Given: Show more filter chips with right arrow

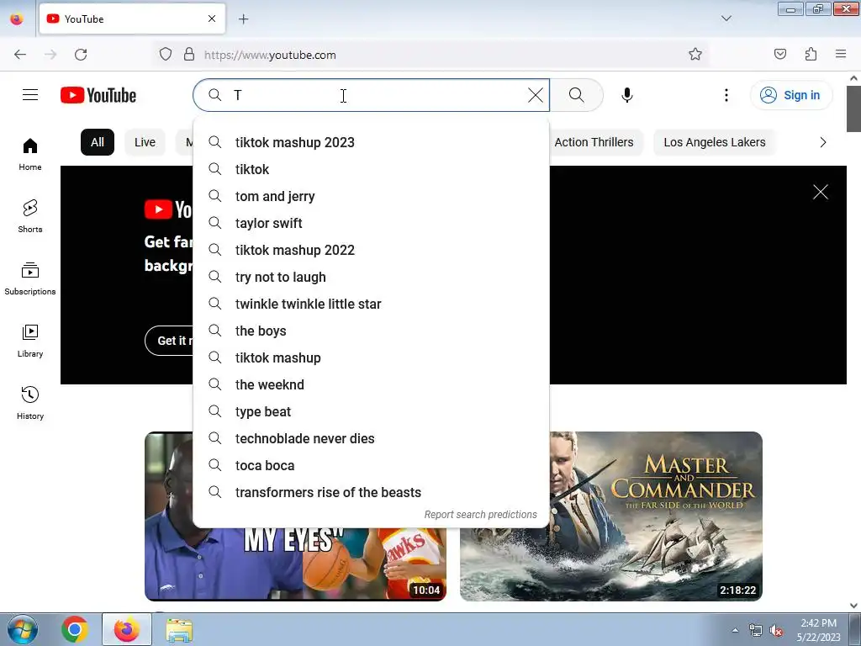Looking at the screenshot, I should [822, 142].
